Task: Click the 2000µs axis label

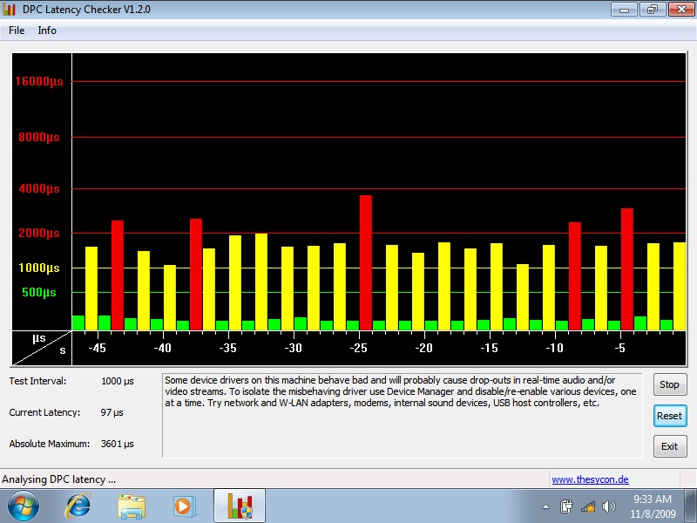Action: (x=39, y=233)
